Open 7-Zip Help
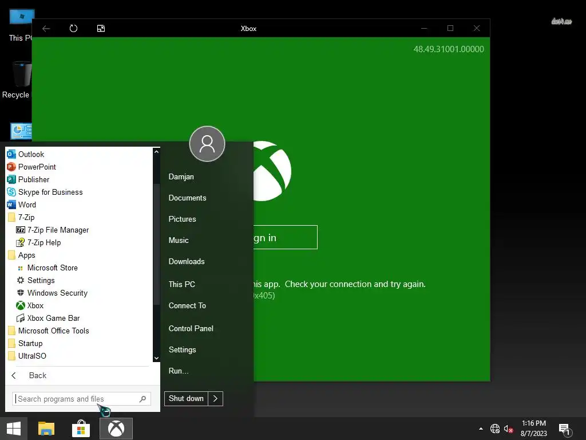This screenshot has width=586, height=440. pos(38,242)
